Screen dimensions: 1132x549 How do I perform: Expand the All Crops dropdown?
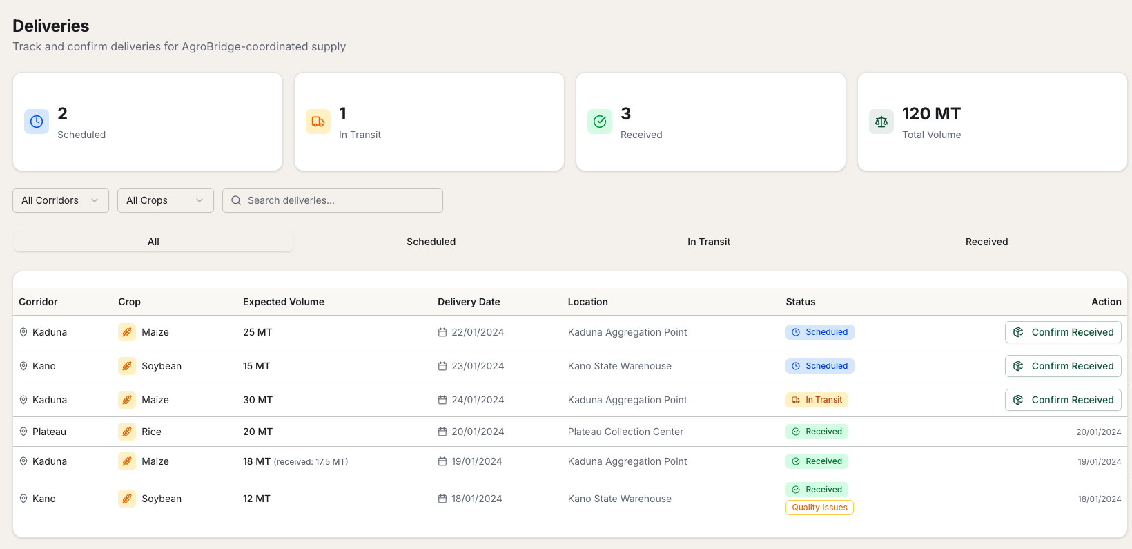click(166, 200)
